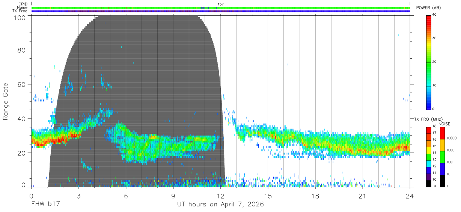Click the Range Gate axis title
Image resolution: width=461 pixels, height=212 pixels.
[x=6, y=101]
